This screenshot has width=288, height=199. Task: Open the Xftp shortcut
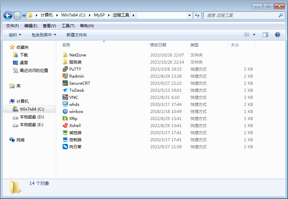[71, 118]
